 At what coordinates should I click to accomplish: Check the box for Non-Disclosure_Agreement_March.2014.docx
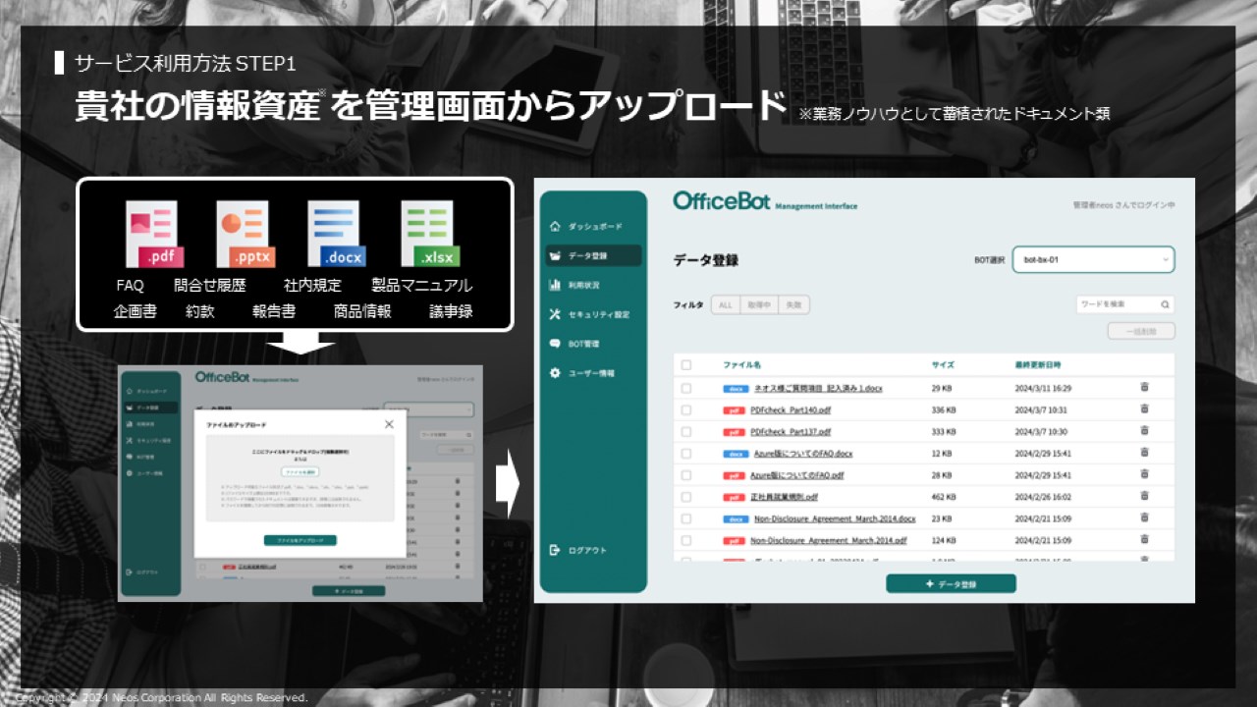686,518
